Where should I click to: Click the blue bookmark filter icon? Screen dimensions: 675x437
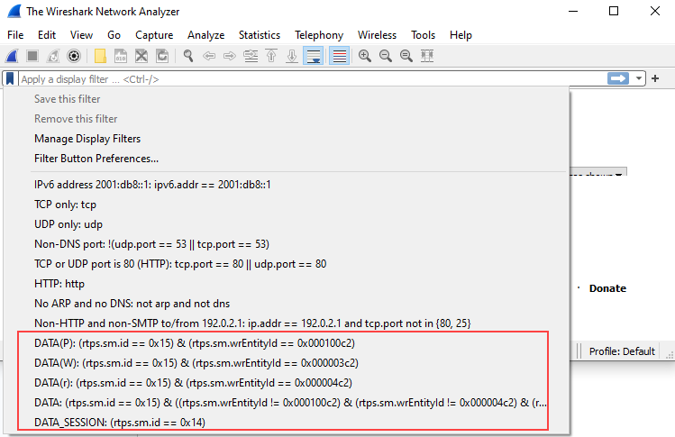10,78
